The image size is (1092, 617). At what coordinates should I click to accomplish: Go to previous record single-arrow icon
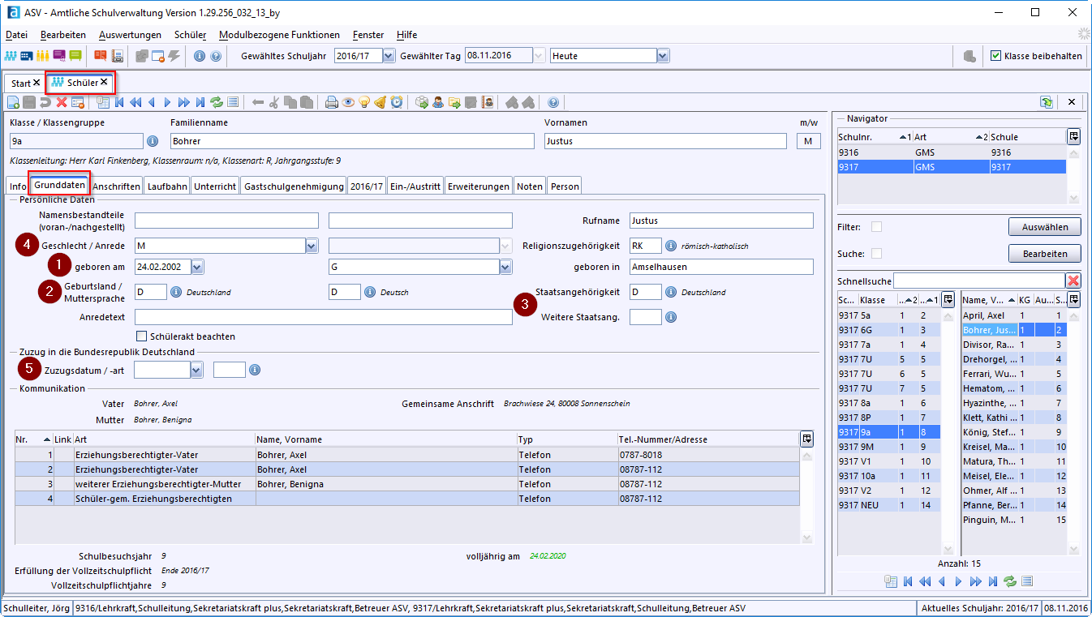(x=152, y=102)
